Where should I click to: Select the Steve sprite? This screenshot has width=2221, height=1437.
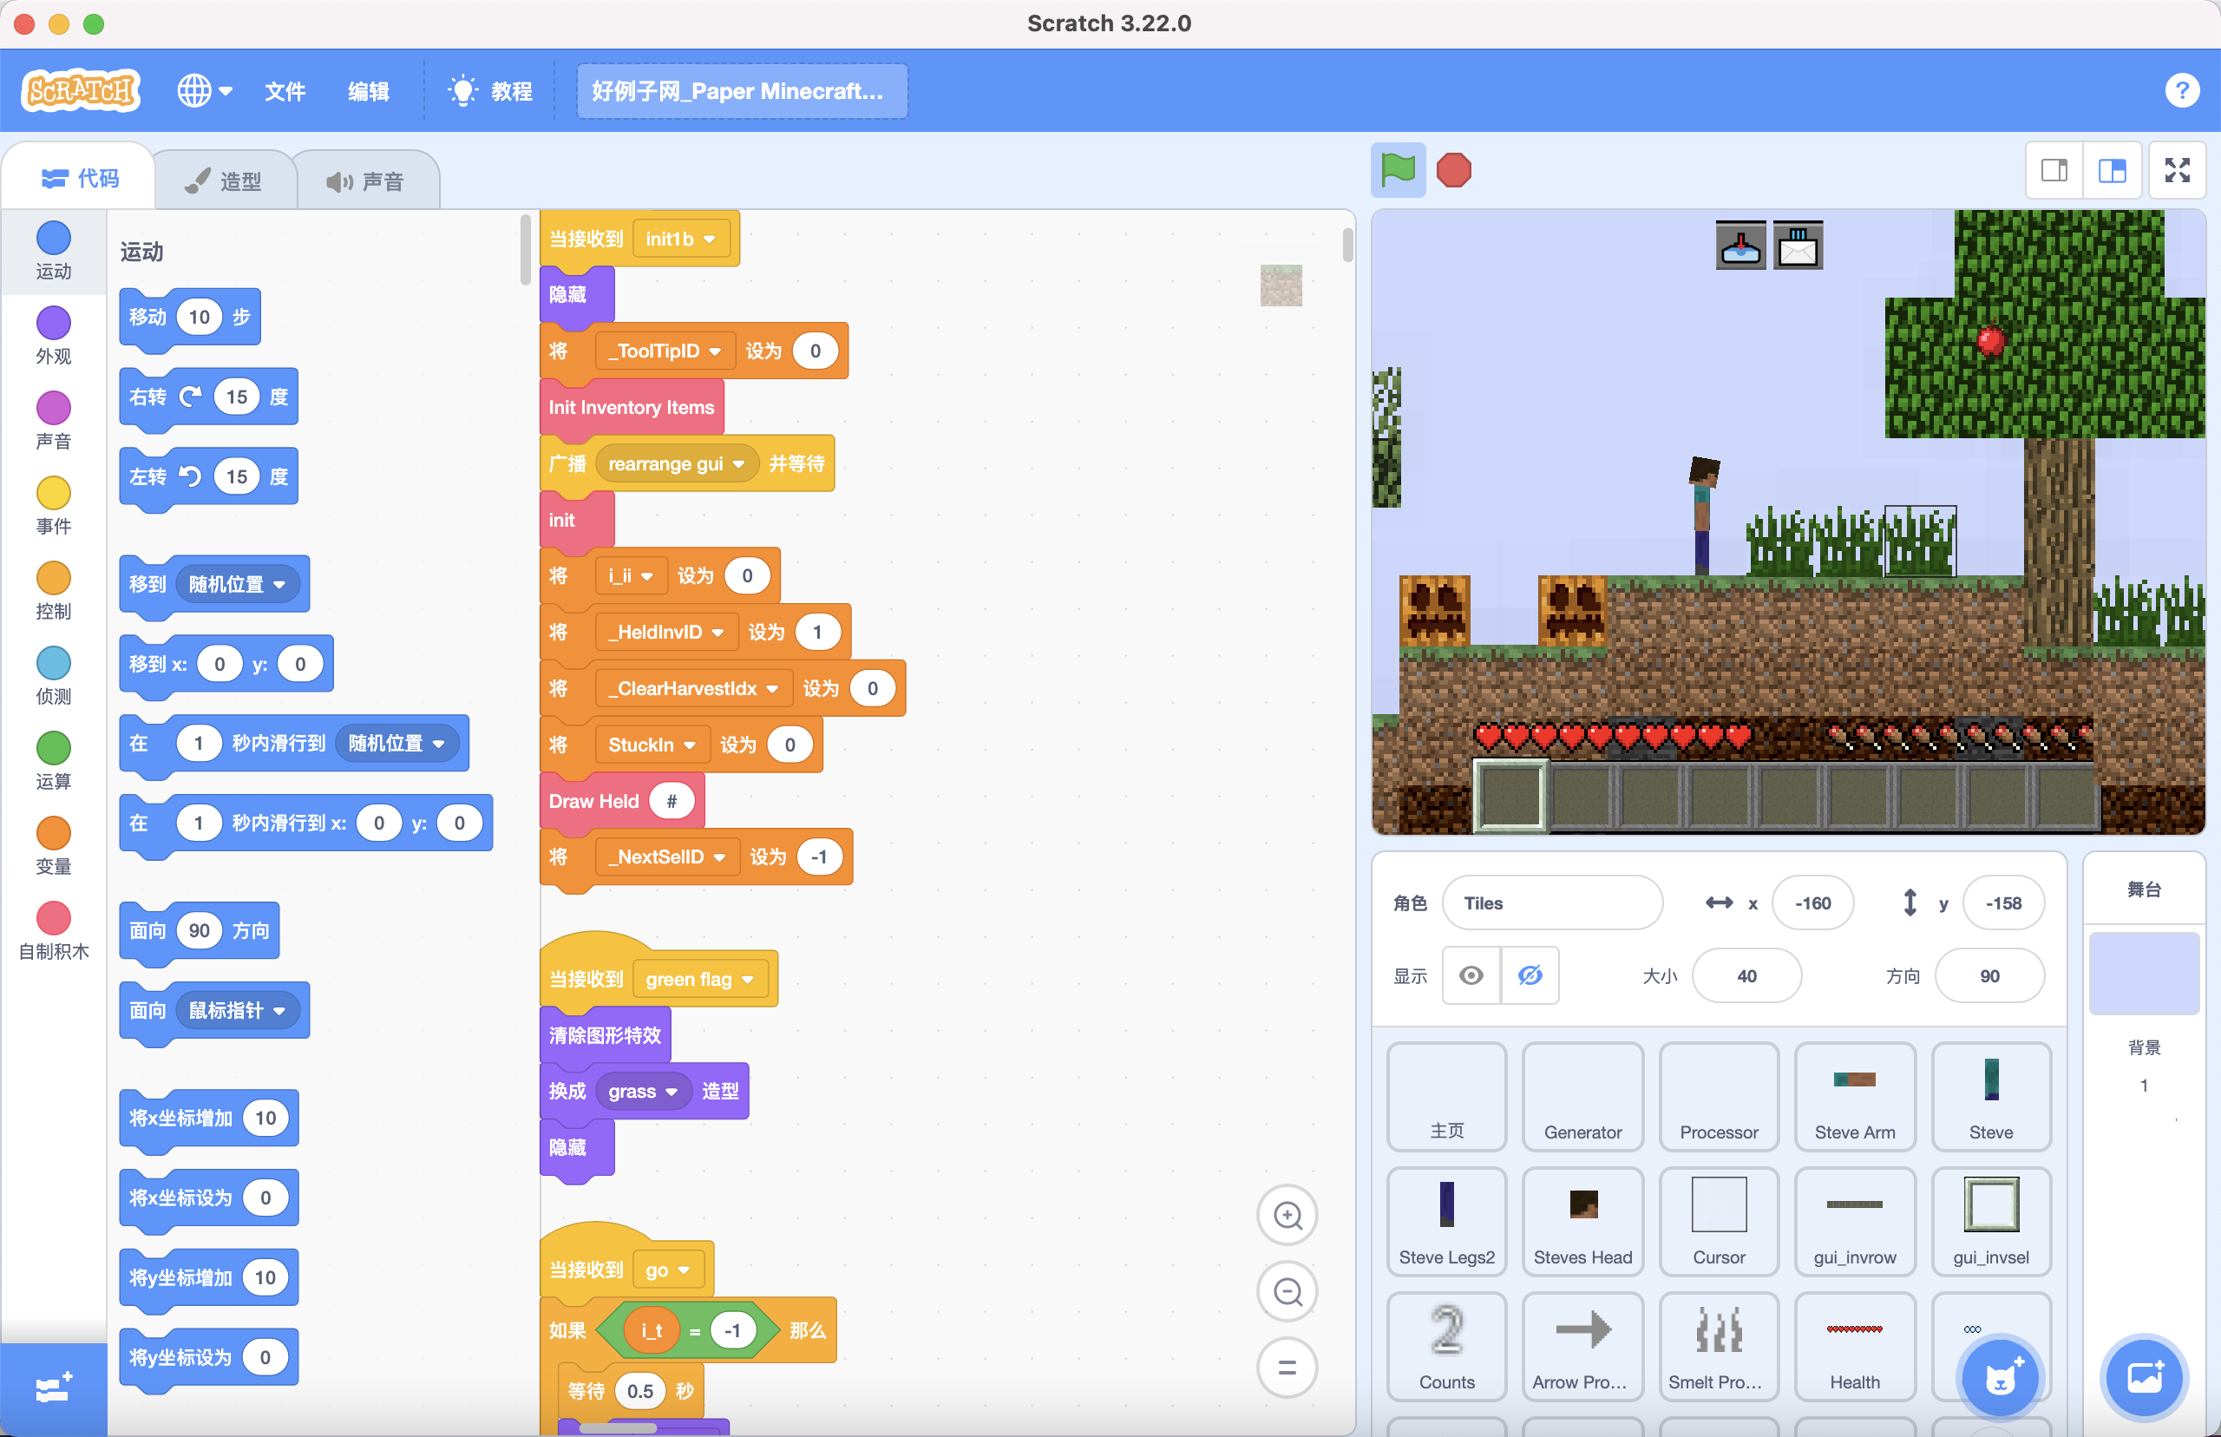(1992, 1097)
